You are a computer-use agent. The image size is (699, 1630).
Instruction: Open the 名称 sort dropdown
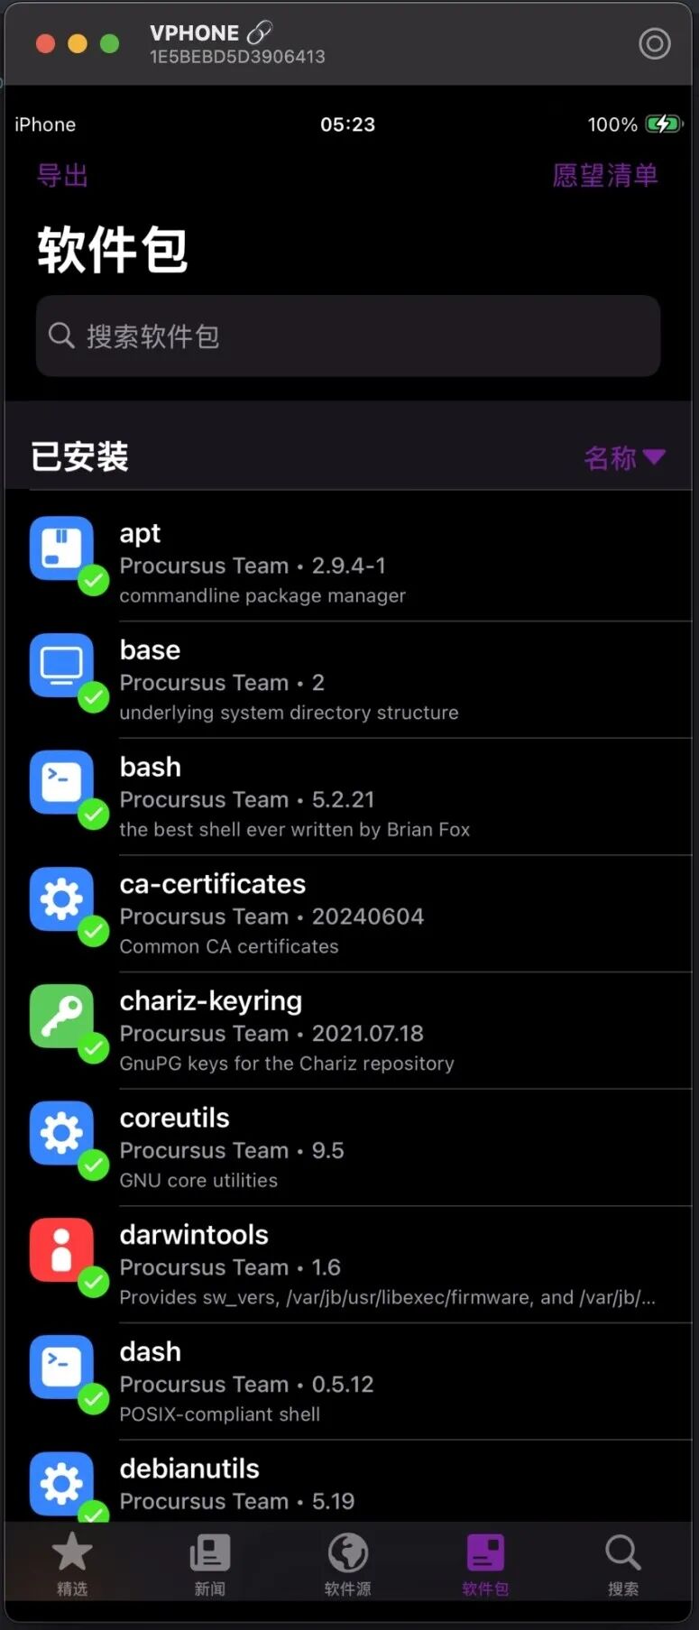coord(624,457)
